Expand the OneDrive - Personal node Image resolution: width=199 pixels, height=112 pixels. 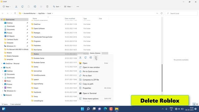(x=2, y=63)
